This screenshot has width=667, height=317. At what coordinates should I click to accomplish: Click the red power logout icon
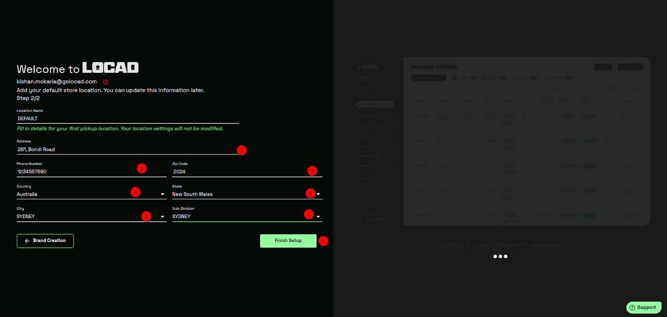(x=106, y=82)
